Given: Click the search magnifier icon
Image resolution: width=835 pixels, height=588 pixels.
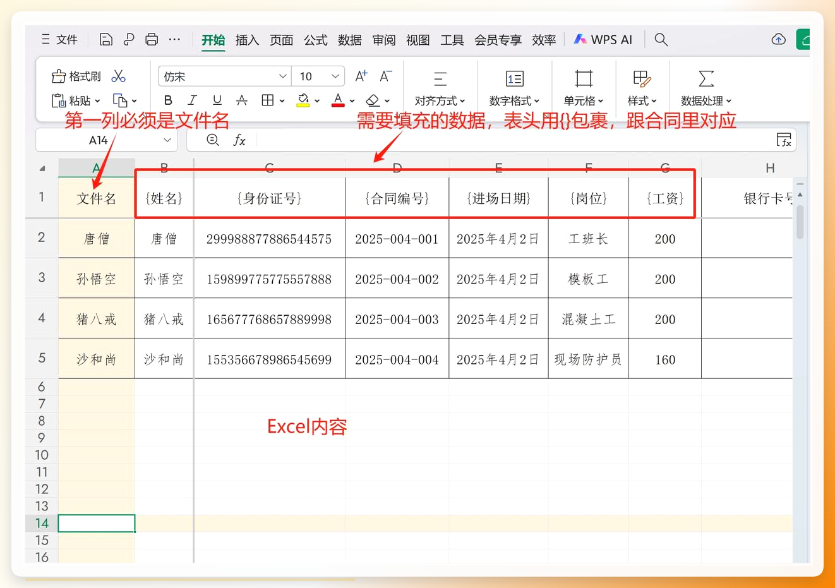Looking at the screenshot, I should pos(661,40).
